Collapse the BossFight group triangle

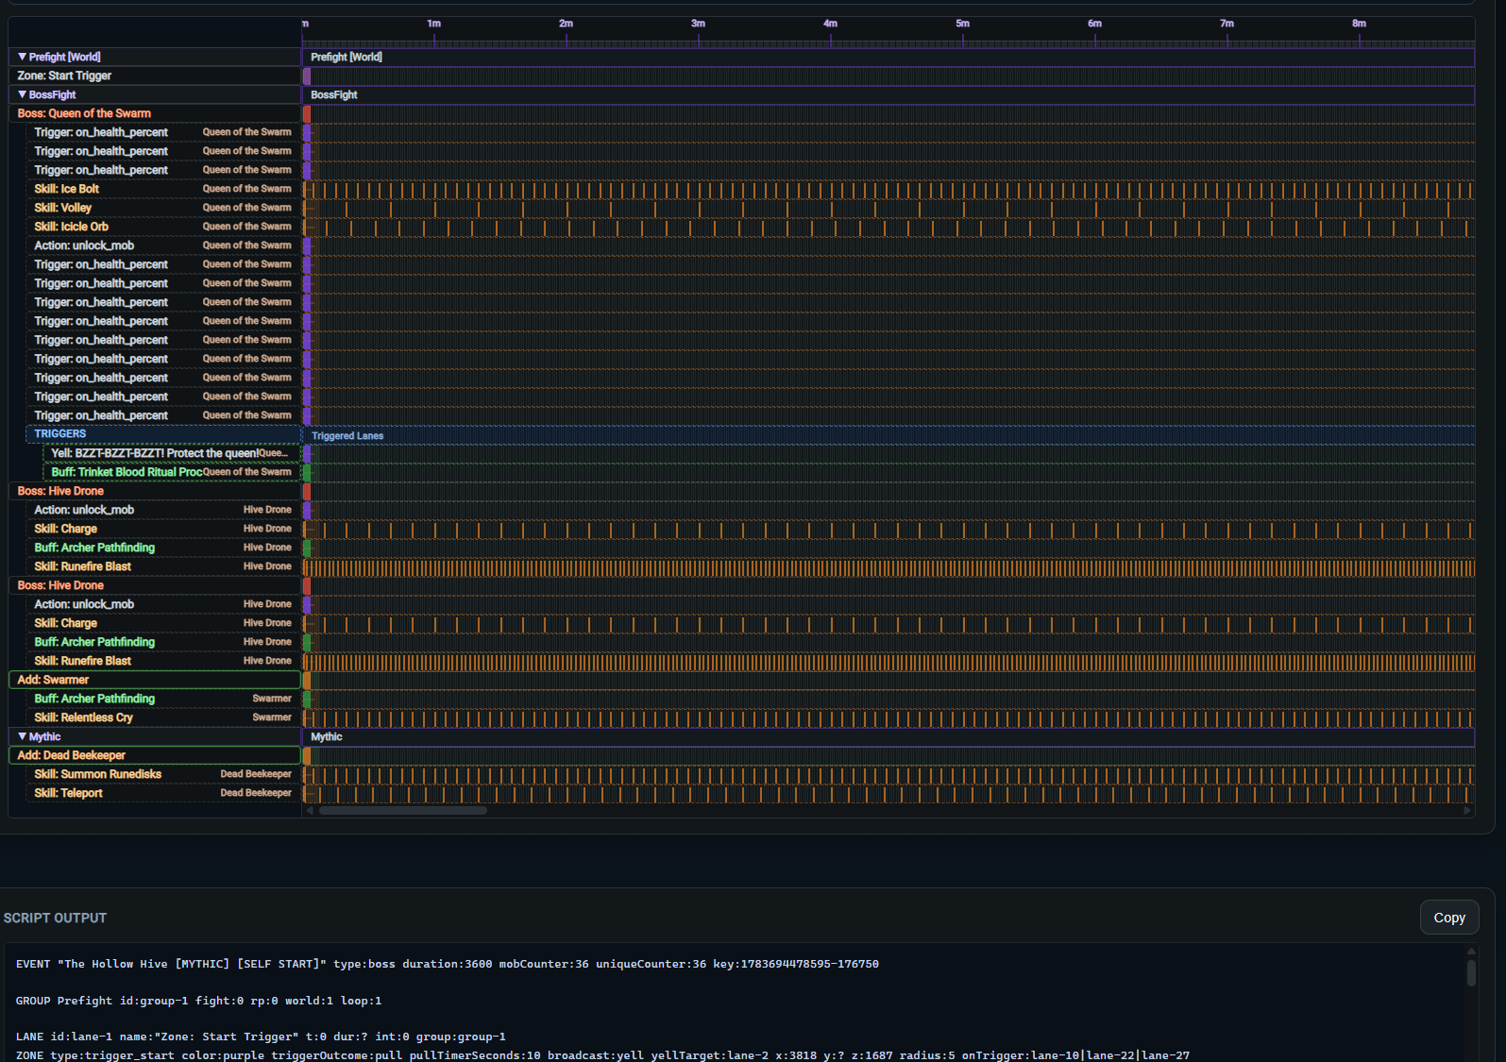coord(22,94)
